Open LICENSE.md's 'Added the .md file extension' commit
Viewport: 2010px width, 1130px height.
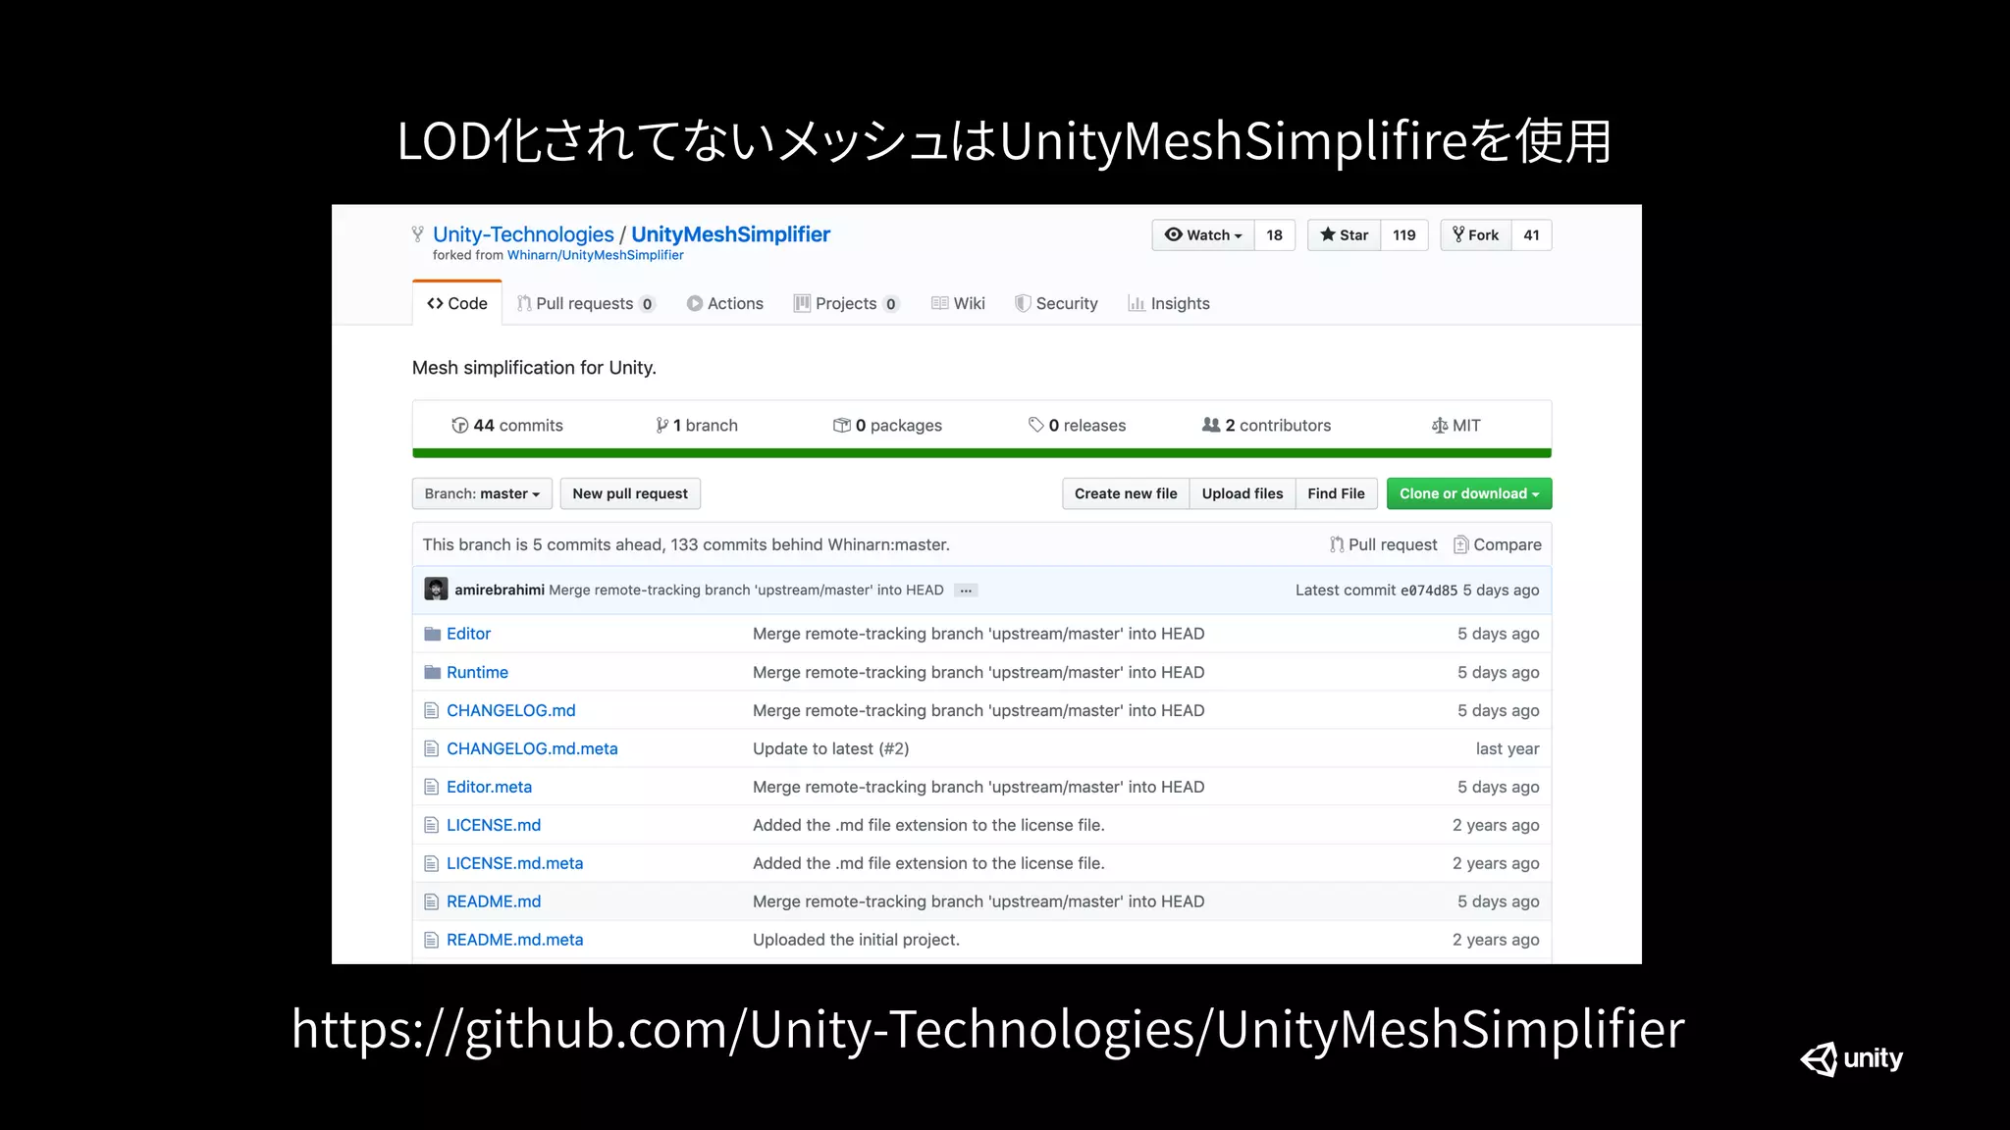click(x=928, y=825)
